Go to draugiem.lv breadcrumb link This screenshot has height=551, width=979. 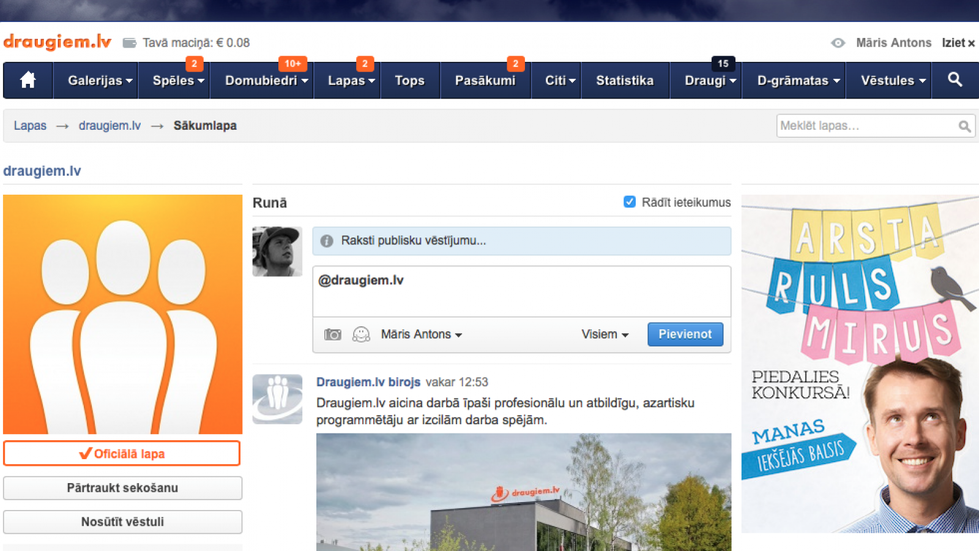110,126
